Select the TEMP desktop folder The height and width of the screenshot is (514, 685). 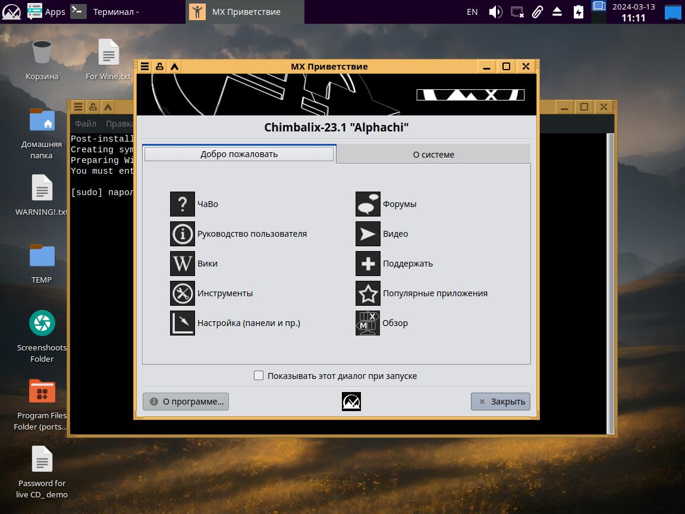pos(42,264)
